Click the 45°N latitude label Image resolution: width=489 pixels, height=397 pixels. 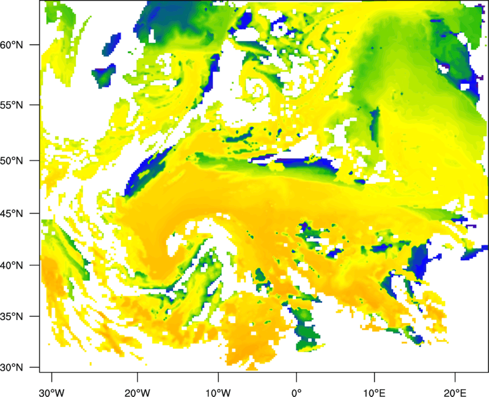click(12, 213)
